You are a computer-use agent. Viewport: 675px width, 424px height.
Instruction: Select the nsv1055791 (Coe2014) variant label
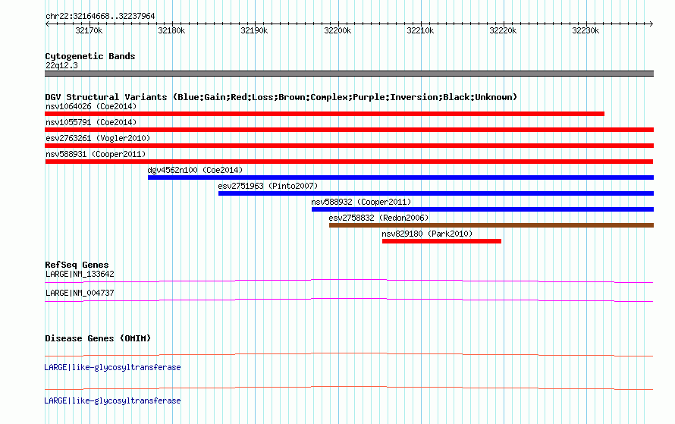(91, 122)
